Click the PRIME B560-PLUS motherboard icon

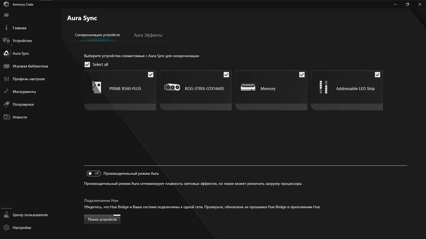coord(96,87)
